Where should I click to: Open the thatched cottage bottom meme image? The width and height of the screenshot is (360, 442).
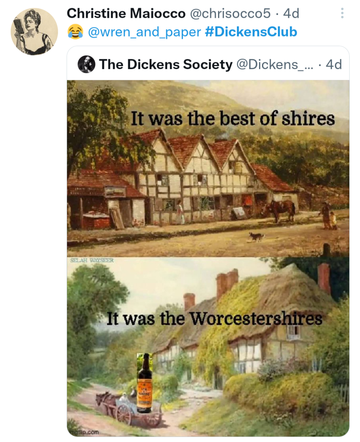click(208, 347)
